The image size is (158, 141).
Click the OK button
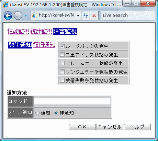[x=82, y=127]
